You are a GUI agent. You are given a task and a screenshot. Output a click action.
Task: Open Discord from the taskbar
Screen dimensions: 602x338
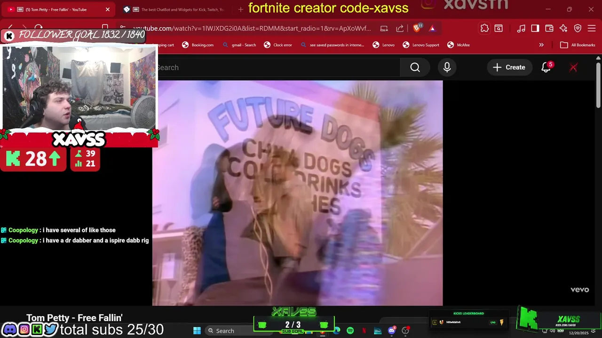pyautogui.click(x=391, y=330)
